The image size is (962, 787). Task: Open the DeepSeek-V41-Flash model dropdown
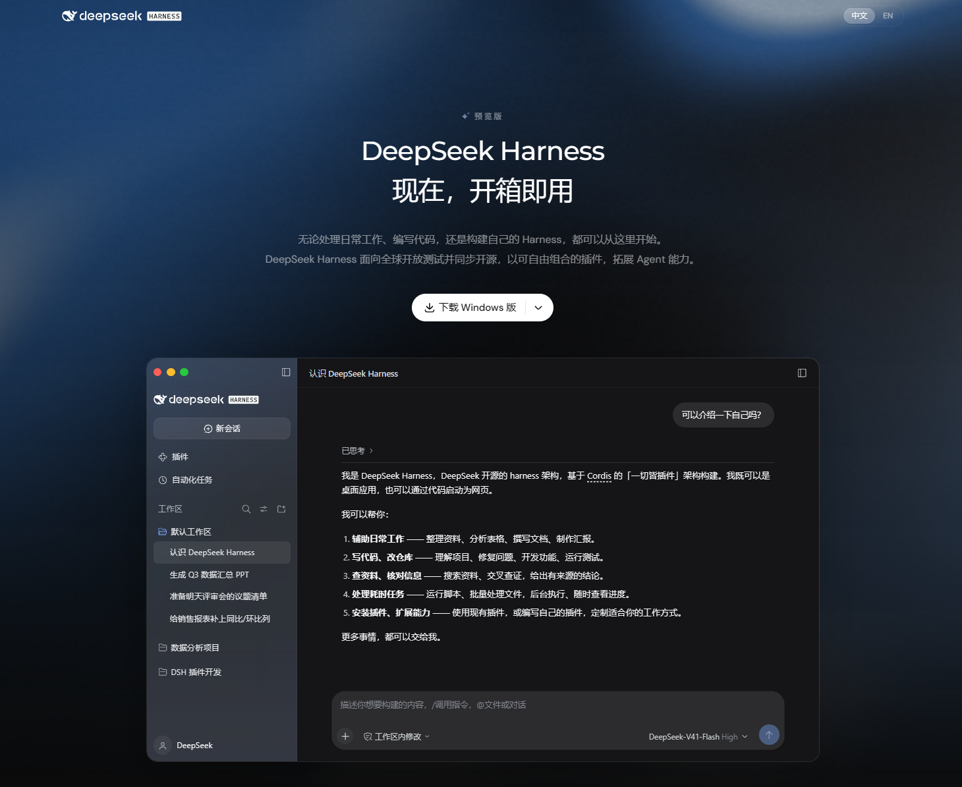tap(698, 737)
